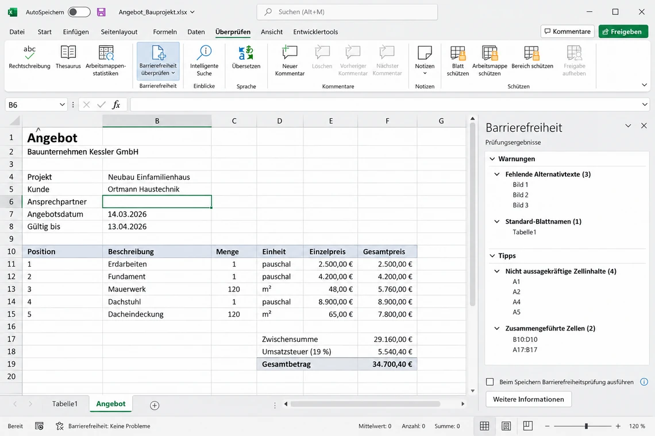The width and height of the screenshot is (655, 436).
Task: Open the Name Box dropdown
Action: click(x=62, y=105)
